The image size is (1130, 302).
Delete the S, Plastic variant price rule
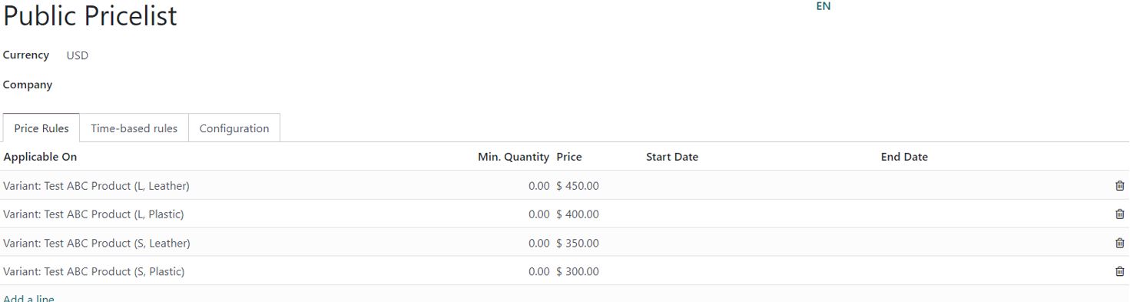click(x=1119, y=271)
